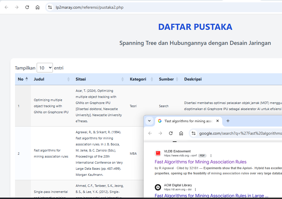
Task: Expand the tab search dropdown in the Google window
Action: (x=149, y=121)
